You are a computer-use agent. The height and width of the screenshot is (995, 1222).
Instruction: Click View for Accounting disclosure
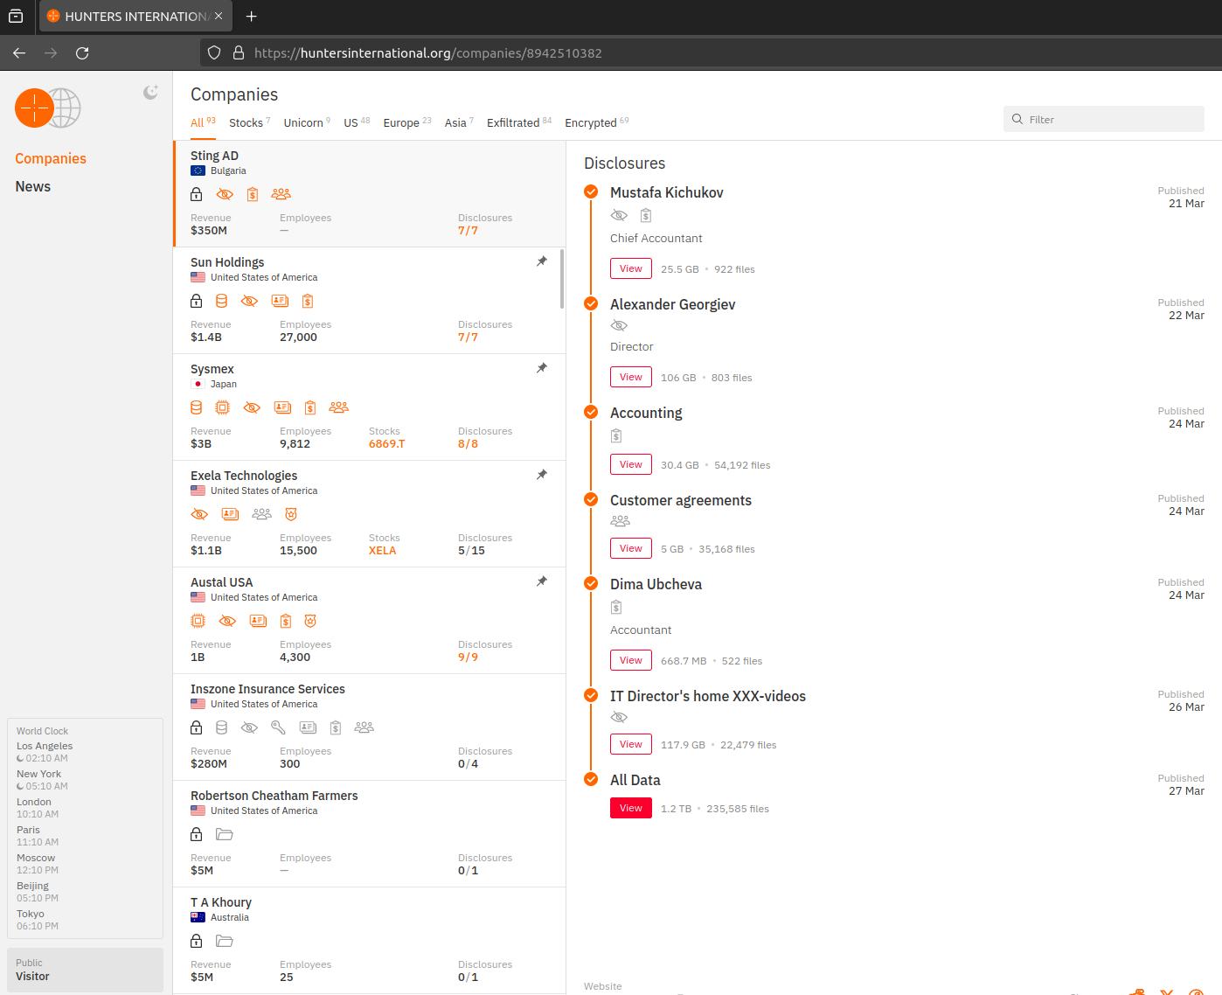(x=631, y=464)
